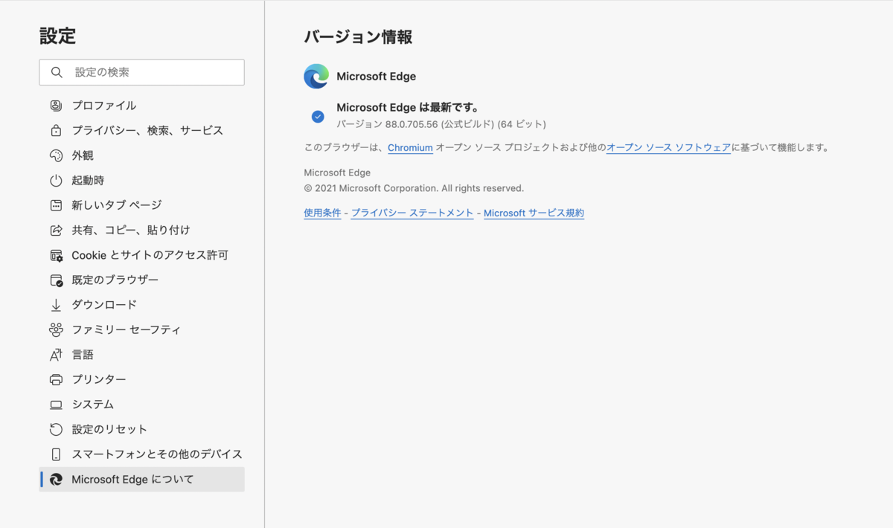The image size is (893, 528).
Task: Open the プロファイル settings page
Action: tap(141, 106)
